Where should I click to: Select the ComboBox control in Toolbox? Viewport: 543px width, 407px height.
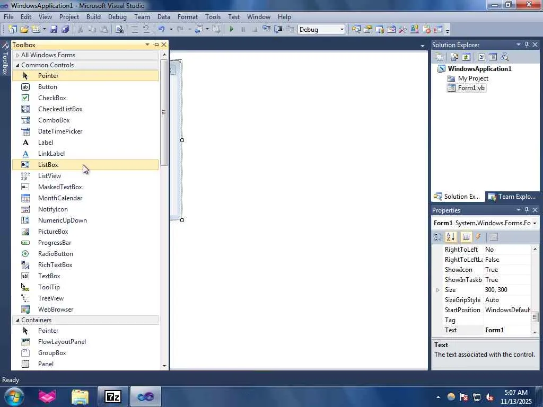(85, 120)
